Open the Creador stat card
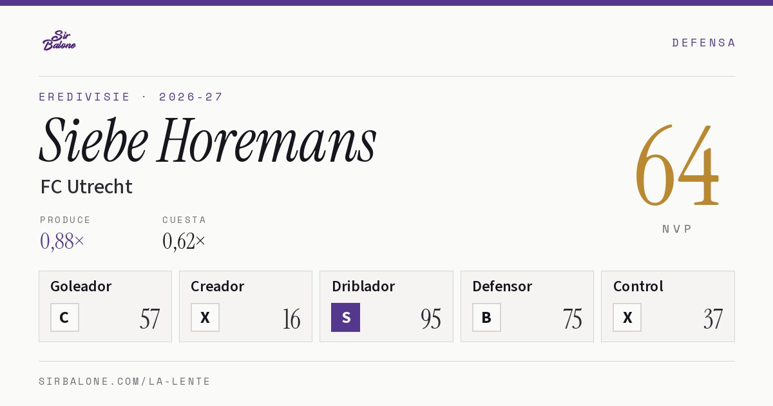Viewport: 773px width, 406px height. point(245,306)
